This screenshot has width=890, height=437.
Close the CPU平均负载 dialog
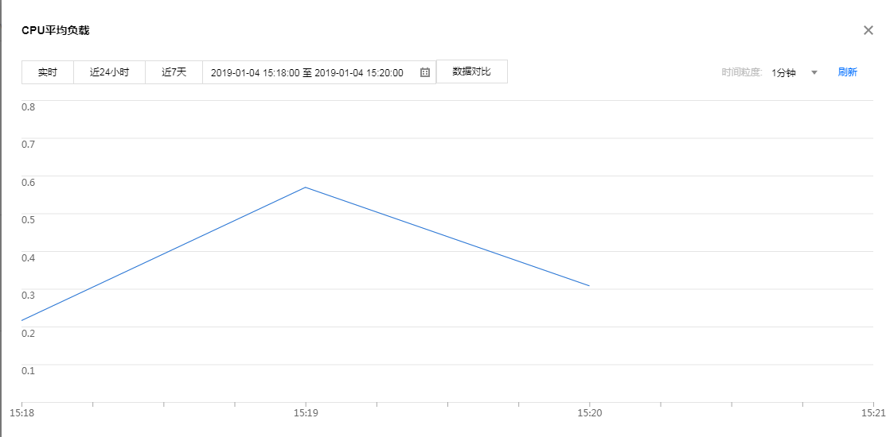pos(869,30)
